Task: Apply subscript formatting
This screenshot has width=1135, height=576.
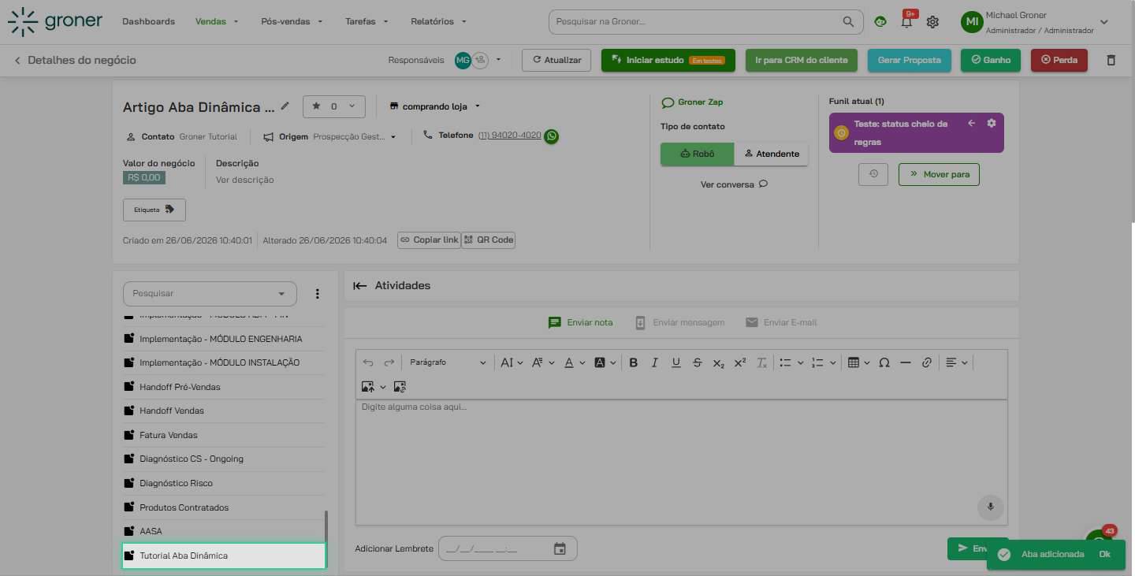Action: click(x=718, y=362)
